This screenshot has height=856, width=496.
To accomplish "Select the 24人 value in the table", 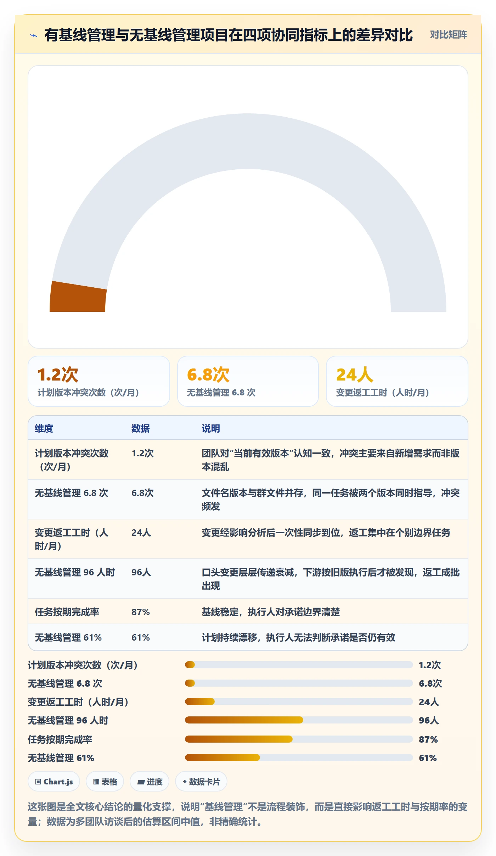I will pyautogui.click(x=141, y=533).
